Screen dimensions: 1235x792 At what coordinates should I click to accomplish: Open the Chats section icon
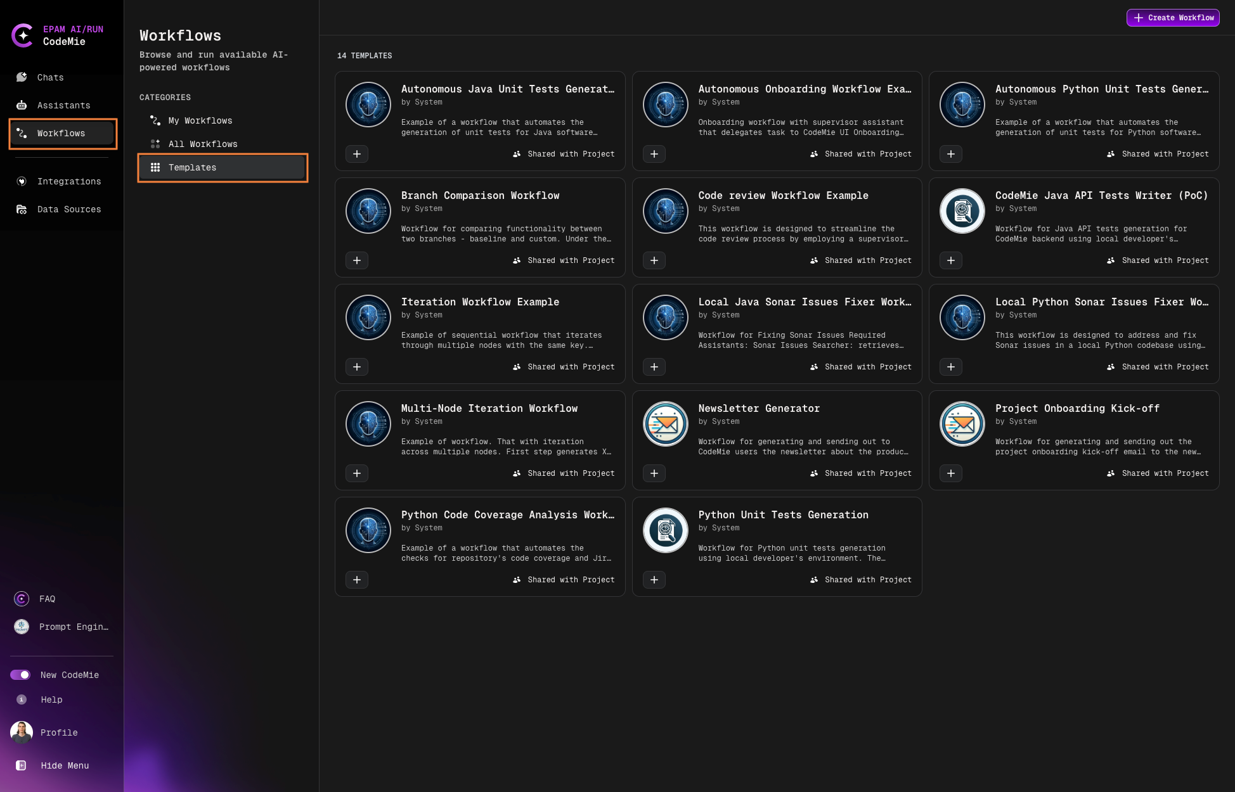coord(21,77)
